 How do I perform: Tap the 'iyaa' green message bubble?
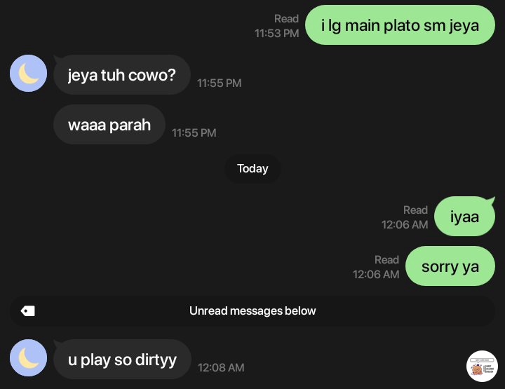(x=464, y=216)
